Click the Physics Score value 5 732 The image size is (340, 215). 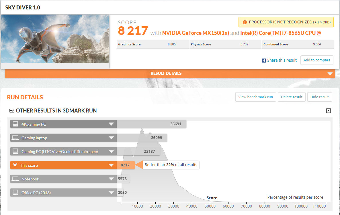coord(244,44)
